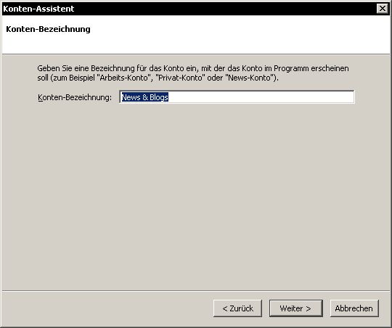Image resolution: width=392 pixels, height=328 pixels.
Task: Cancel the wizard via Abbrechen
Action: click(354, 308)
